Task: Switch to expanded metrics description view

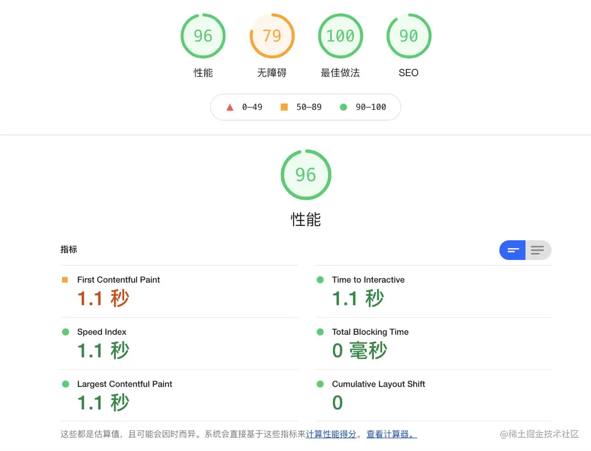Action: click(x=538, y=250)
